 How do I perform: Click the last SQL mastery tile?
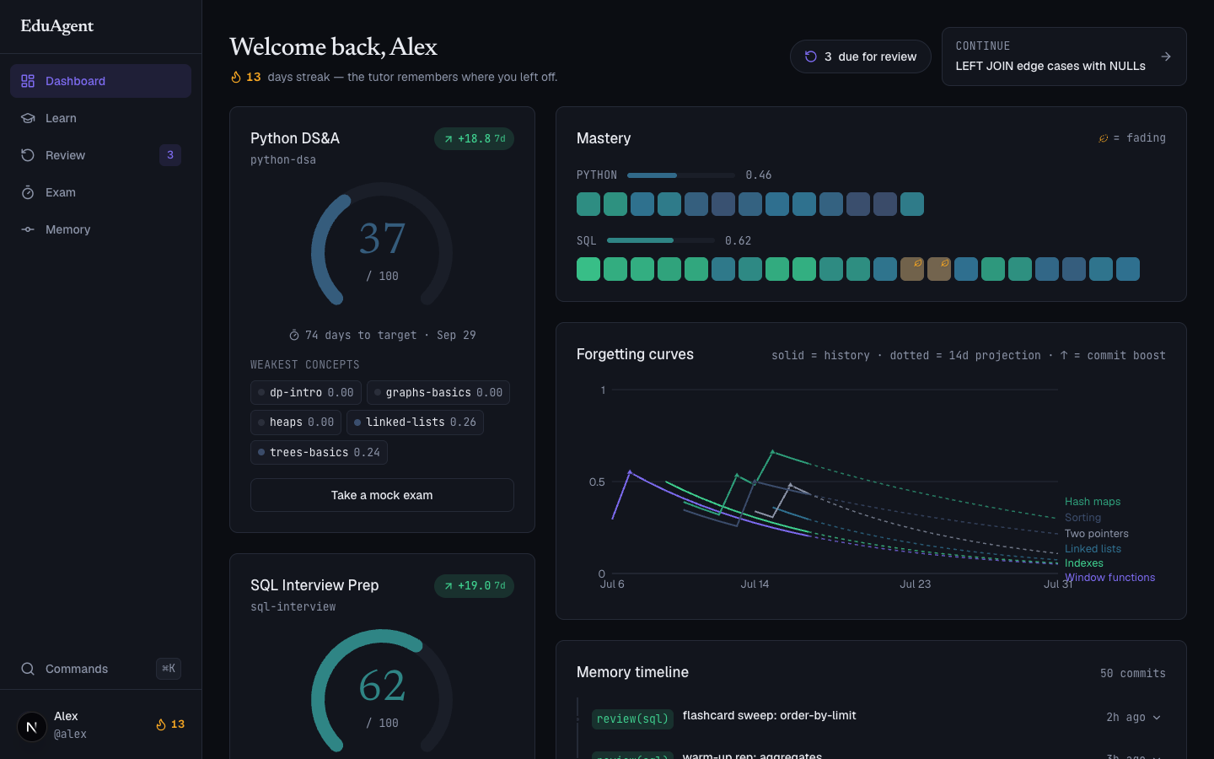pos(1128,269)
